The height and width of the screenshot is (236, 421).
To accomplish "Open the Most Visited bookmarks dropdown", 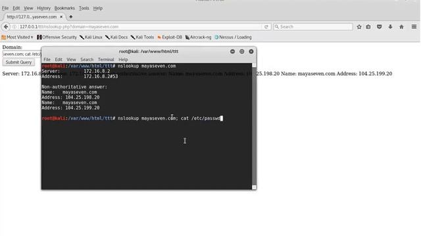I will (17, 37).
